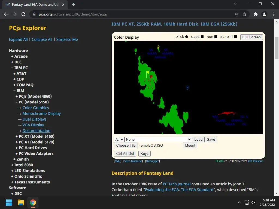Viewport: 279px width, 209px height.
Task: Click the Chrome taskbar icon
Action: point(33,202)
